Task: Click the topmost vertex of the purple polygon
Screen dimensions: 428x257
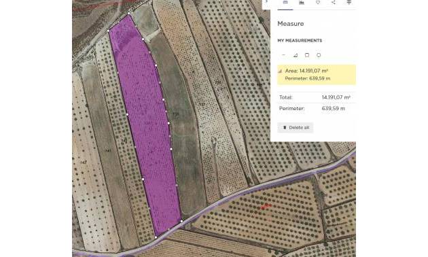Action: 129,13
